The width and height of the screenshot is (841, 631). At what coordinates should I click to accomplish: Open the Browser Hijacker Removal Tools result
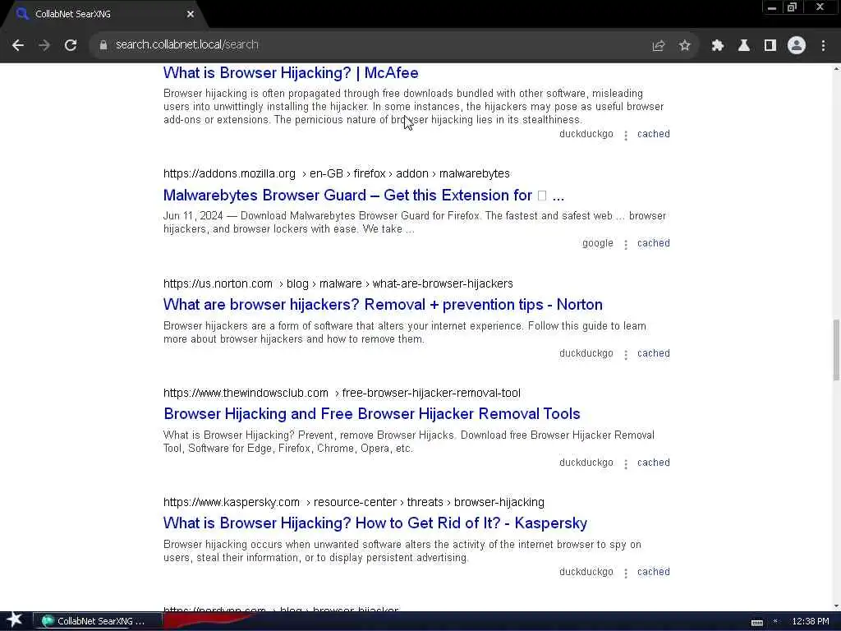coord(372,414)
